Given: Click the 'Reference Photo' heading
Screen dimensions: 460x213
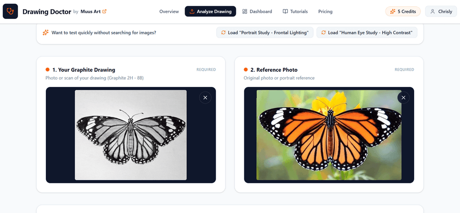Looking at the screenshot, I should tap(274, 70).
